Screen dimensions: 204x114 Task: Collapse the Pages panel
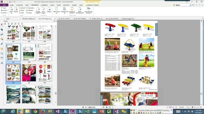click(56, 21)
